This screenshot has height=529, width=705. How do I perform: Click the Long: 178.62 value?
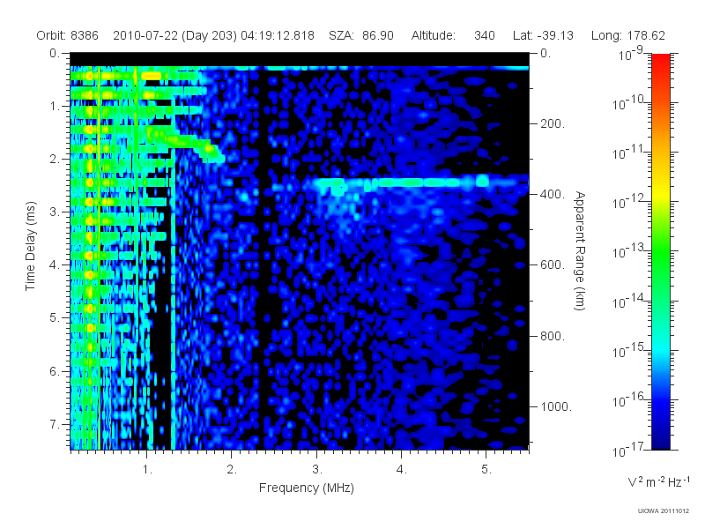click(628, 35)
